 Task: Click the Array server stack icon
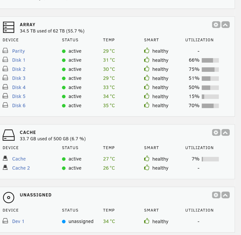(x=9, y=27)
